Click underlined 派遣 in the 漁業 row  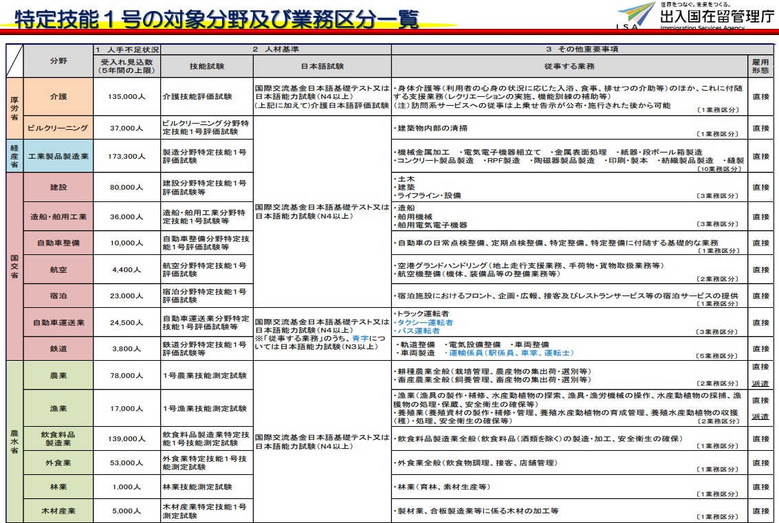[760, 416]
